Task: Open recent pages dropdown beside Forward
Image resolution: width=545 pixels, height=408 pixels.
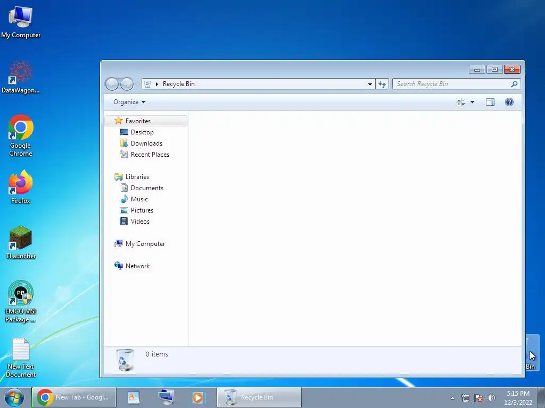Action: 138,84
